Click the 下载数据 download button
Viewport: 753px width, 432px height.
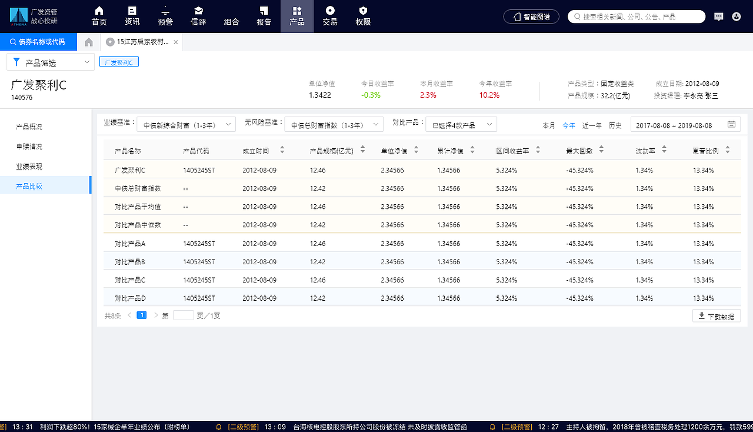click(716, 316)
